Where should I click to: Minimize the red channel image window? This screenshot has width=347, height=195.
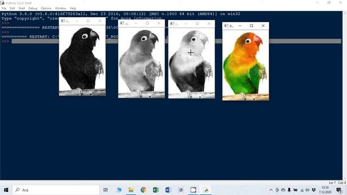(x=186, y=24)
